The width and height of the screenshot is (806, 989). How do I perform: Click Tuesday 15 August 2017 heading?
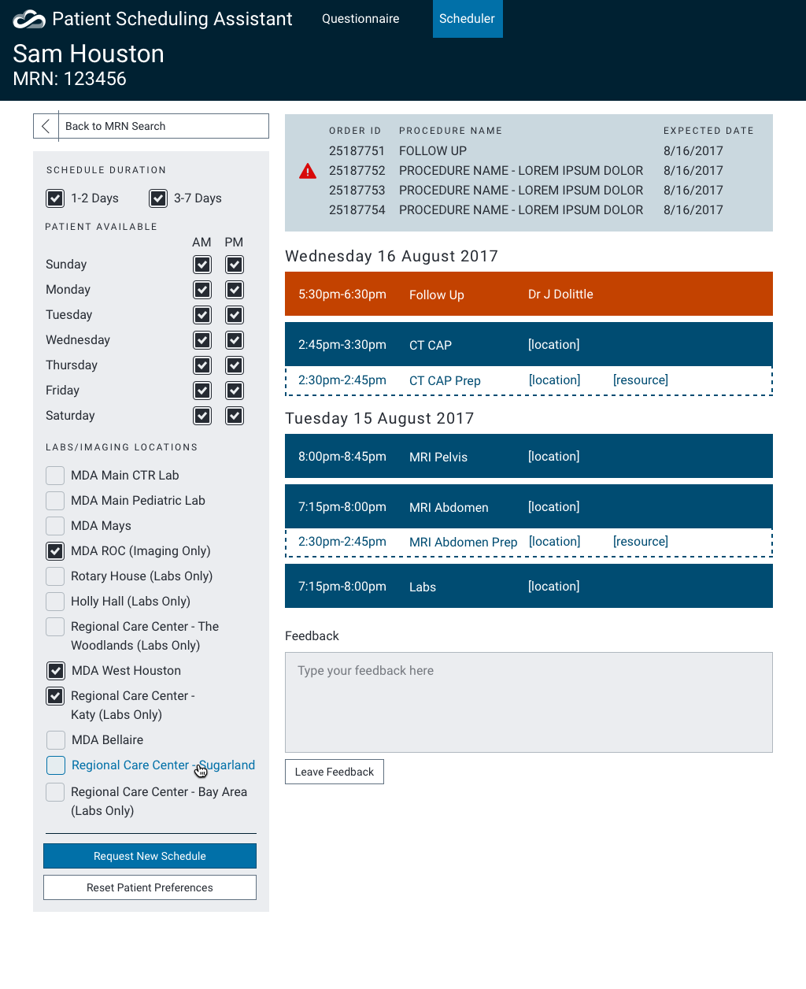point(379,418)
